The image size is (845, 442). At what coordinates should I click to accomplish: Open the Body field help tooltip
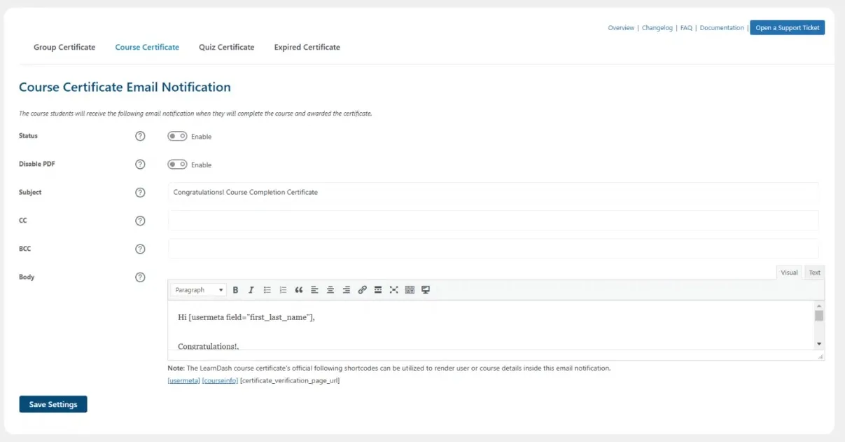tap(140, 277)
